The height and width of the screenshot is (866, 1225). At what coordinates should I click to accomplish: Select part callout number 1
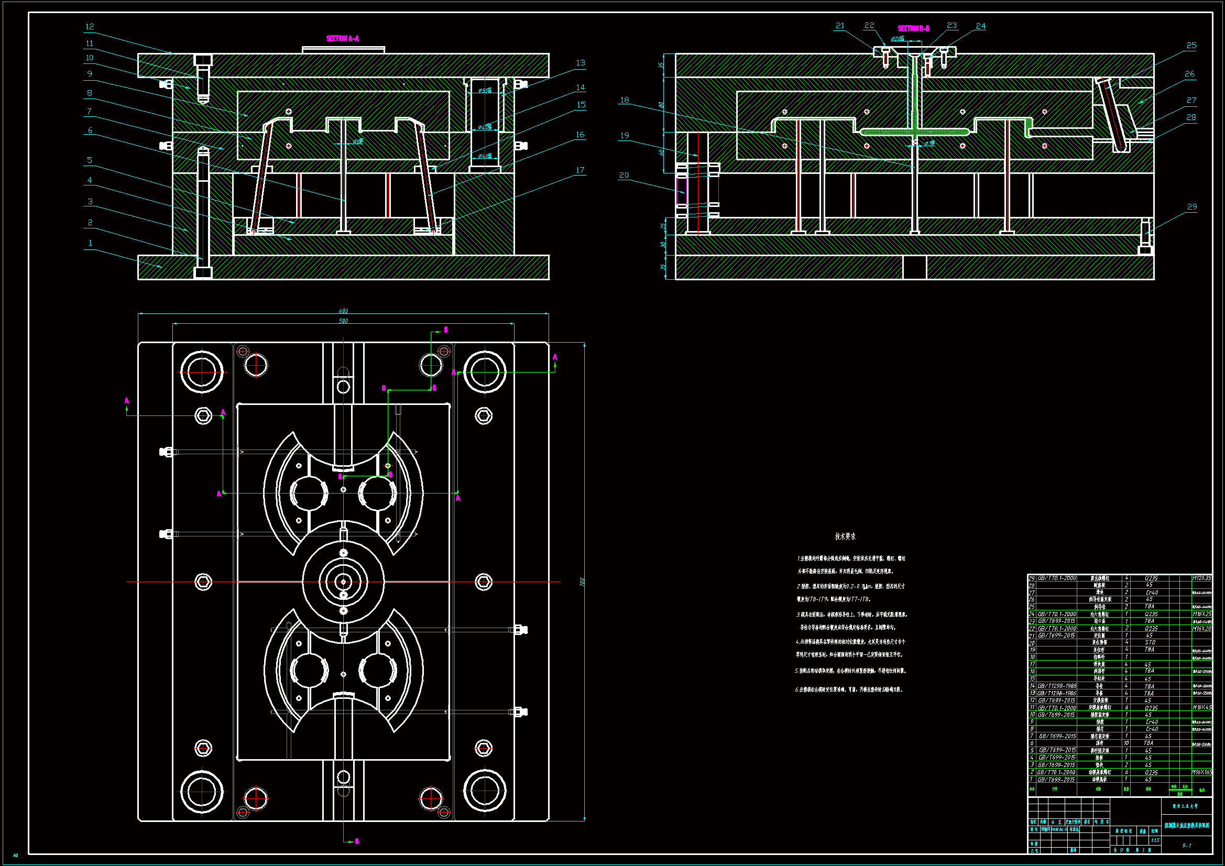(x=90, y=243)
